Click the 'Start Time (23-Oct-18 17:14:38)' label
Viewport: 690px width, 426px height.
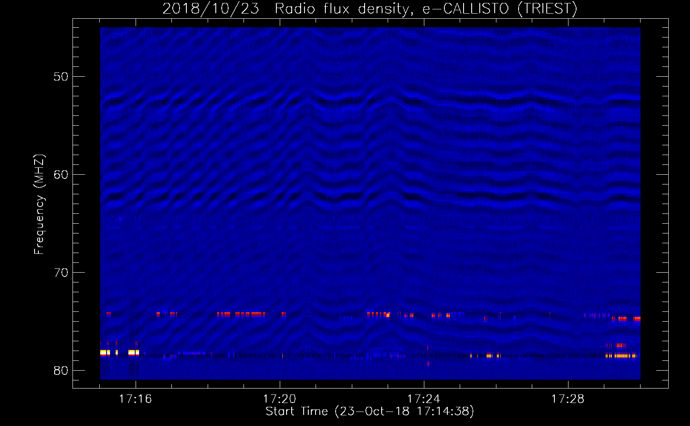click(x=370, y=412)
